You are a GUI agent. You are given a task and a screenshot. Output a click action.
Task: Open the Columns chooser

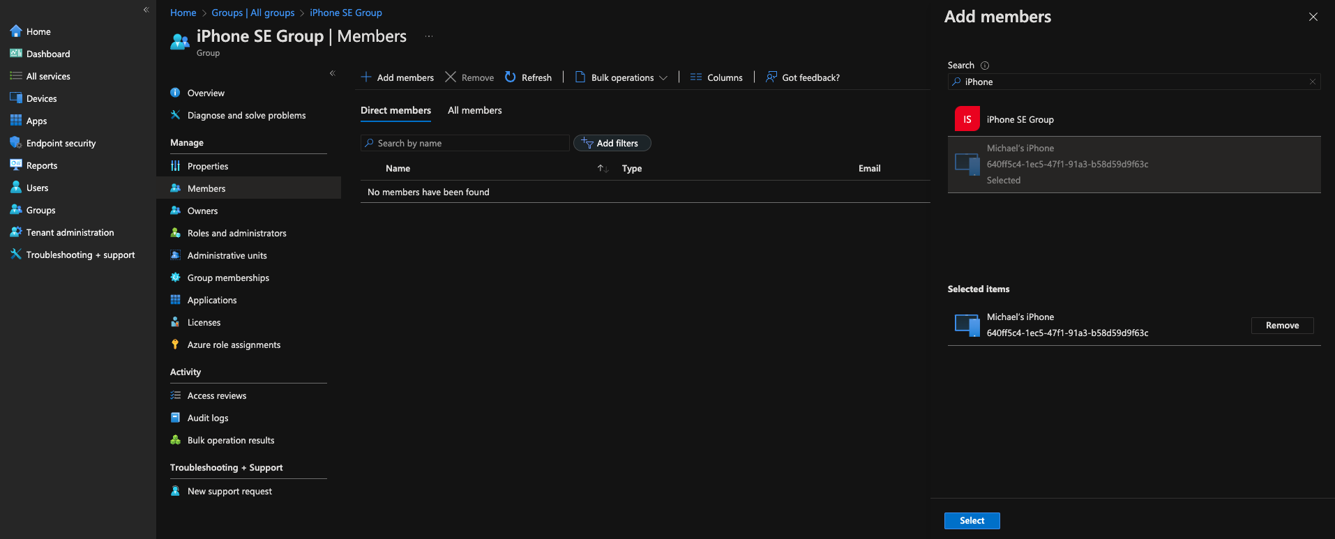click(716, 77)
